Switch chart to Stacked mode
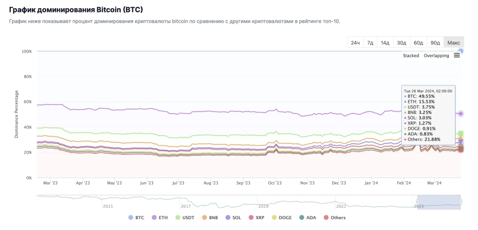The image size is (478, 230). tap(411, 55)
